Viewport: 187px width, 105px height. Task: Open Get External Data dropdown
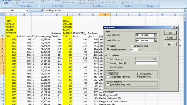pos(6,2)
